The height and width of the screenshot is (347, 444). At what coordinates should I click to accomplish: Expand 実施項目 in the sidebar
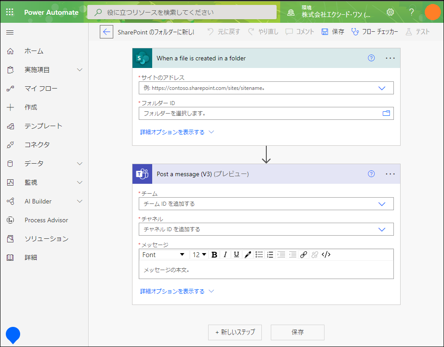[x=80, y=70]
